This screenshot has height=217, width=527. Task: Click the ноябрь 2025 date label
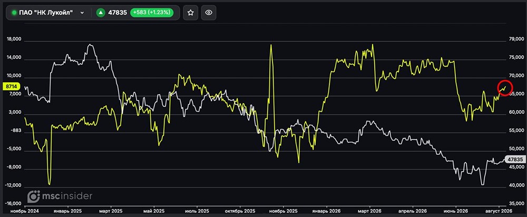(x=284, y=211)
